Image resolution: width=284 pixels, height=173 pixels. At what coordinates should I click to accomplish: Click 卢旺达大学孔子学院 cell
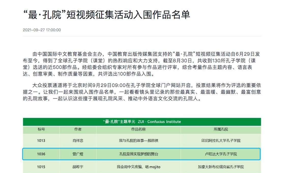click(x=221, y=154)
